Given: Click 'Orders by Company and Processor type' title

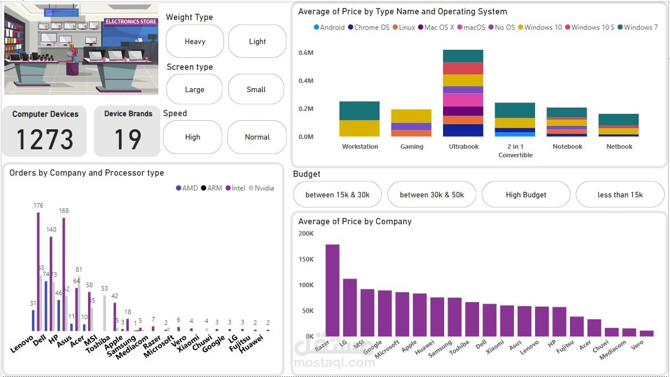Looking at the screenshot, I should (x=87, y=173).
